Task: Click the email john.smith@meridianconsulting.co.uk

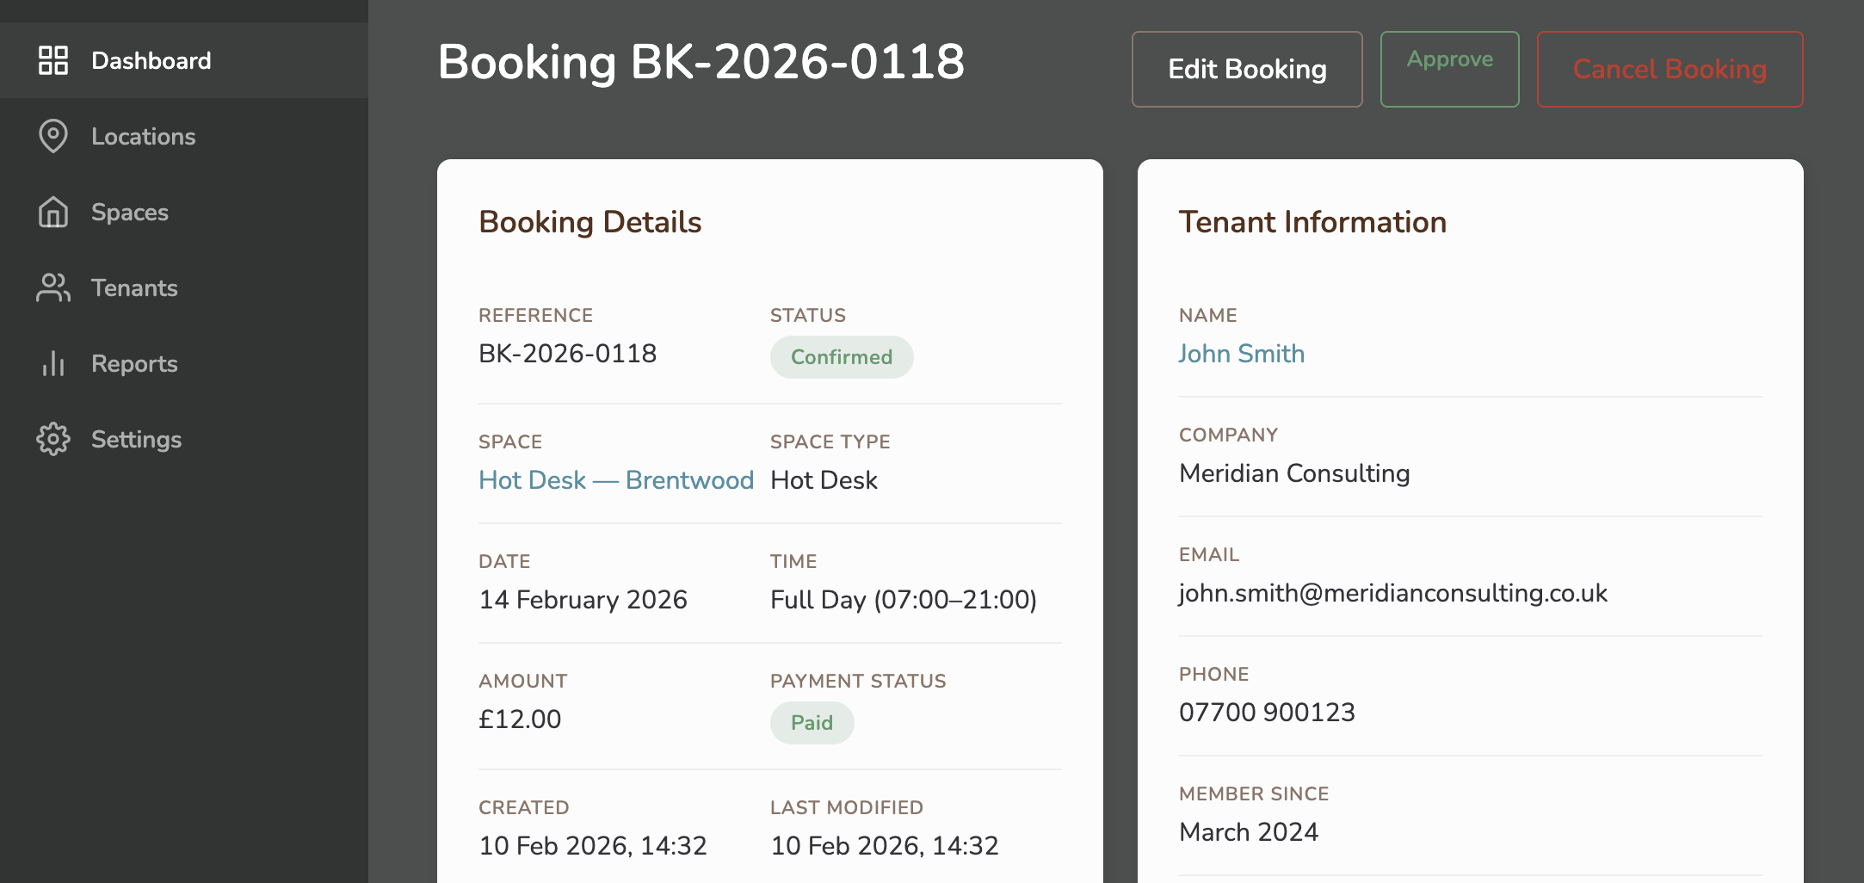Action: 1392,593
